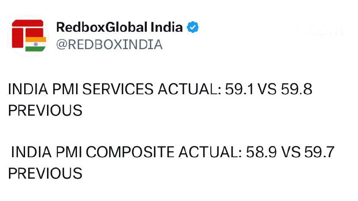Click ACTUAL in the services PMI line
This screenshot has width=358, height=201.
[189, 90]
